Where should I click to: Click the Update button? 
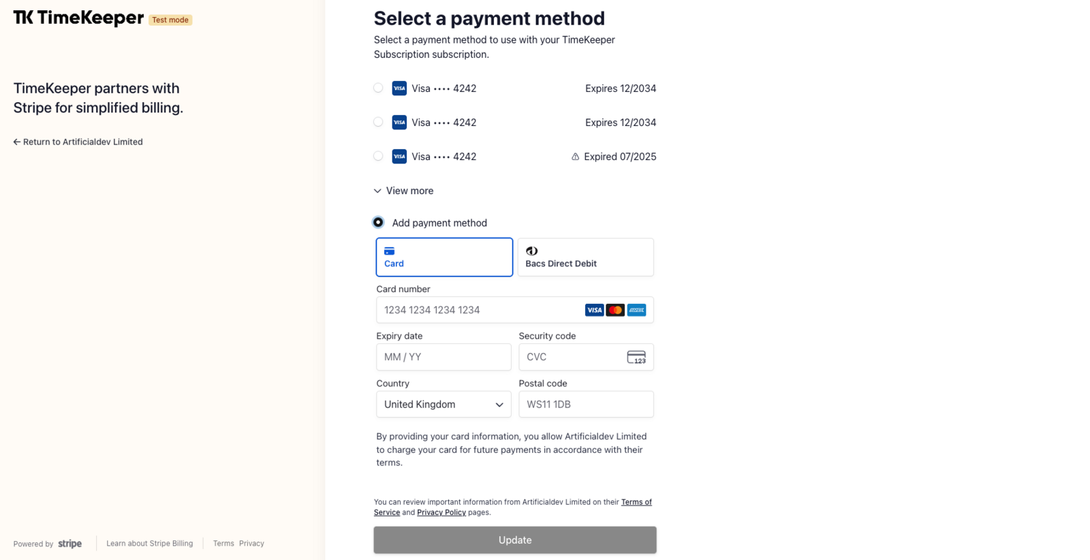point(515,540)
